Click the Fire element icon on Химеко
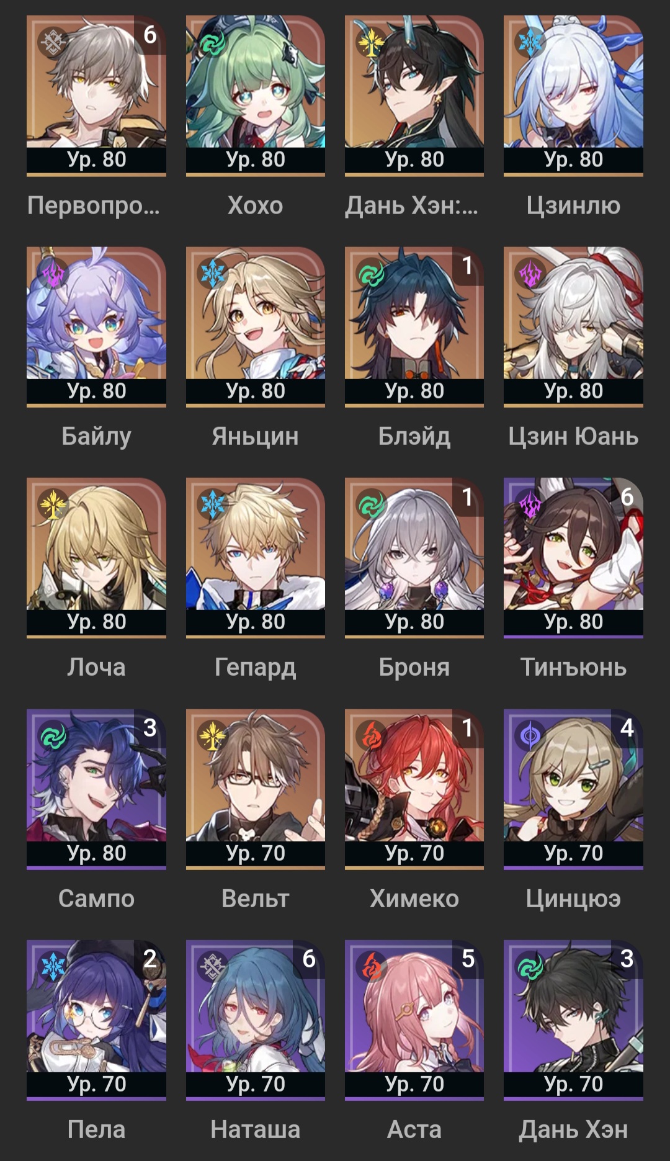The height and width of the screenshot is (1161, 670). click(x=371, y=735)
